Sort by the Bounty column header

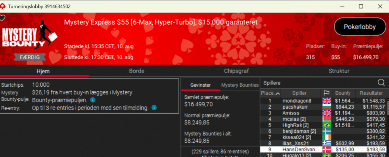click(343, 93)
